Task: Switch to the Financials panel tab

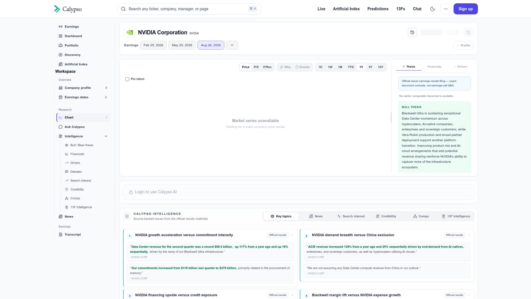Action: pos(434,66)
